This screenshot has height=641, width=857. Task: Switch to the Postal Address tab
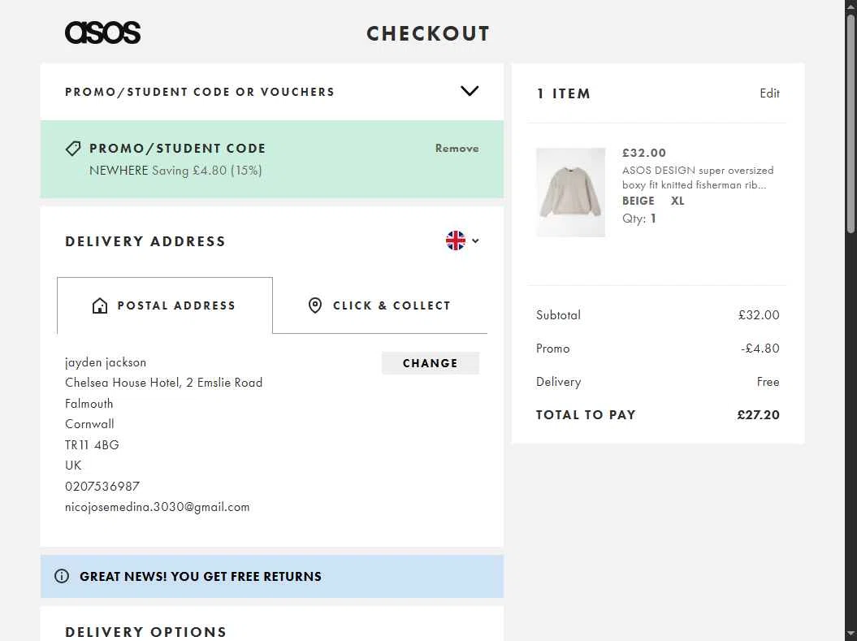coord(165,305)
